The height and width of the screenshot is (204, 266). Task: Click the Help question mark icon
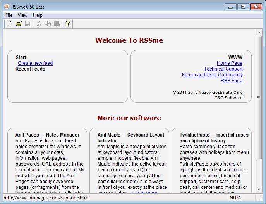[x=68, y=24]
